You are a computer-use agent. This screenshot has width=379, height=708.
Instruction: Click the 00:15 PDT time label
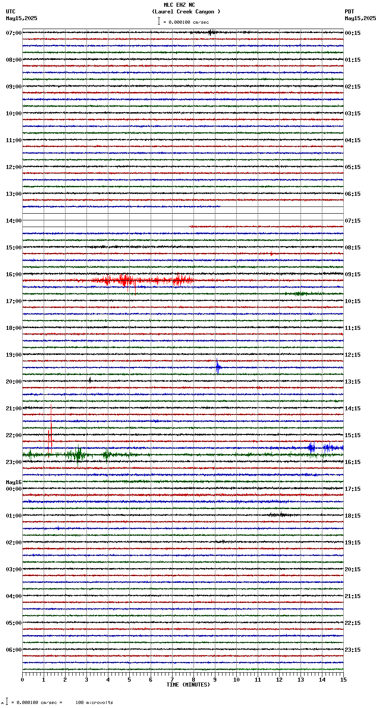pyautogui.click(x=353, y=33)
